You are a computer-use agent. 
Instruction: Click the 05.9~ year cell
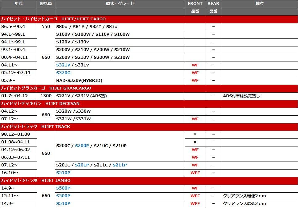point(19,81)
